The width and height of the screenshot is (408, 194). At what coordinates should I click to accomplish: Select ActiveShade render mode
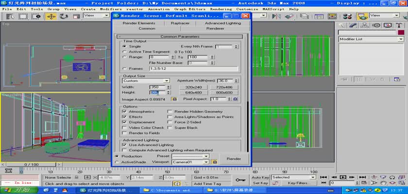117,162
